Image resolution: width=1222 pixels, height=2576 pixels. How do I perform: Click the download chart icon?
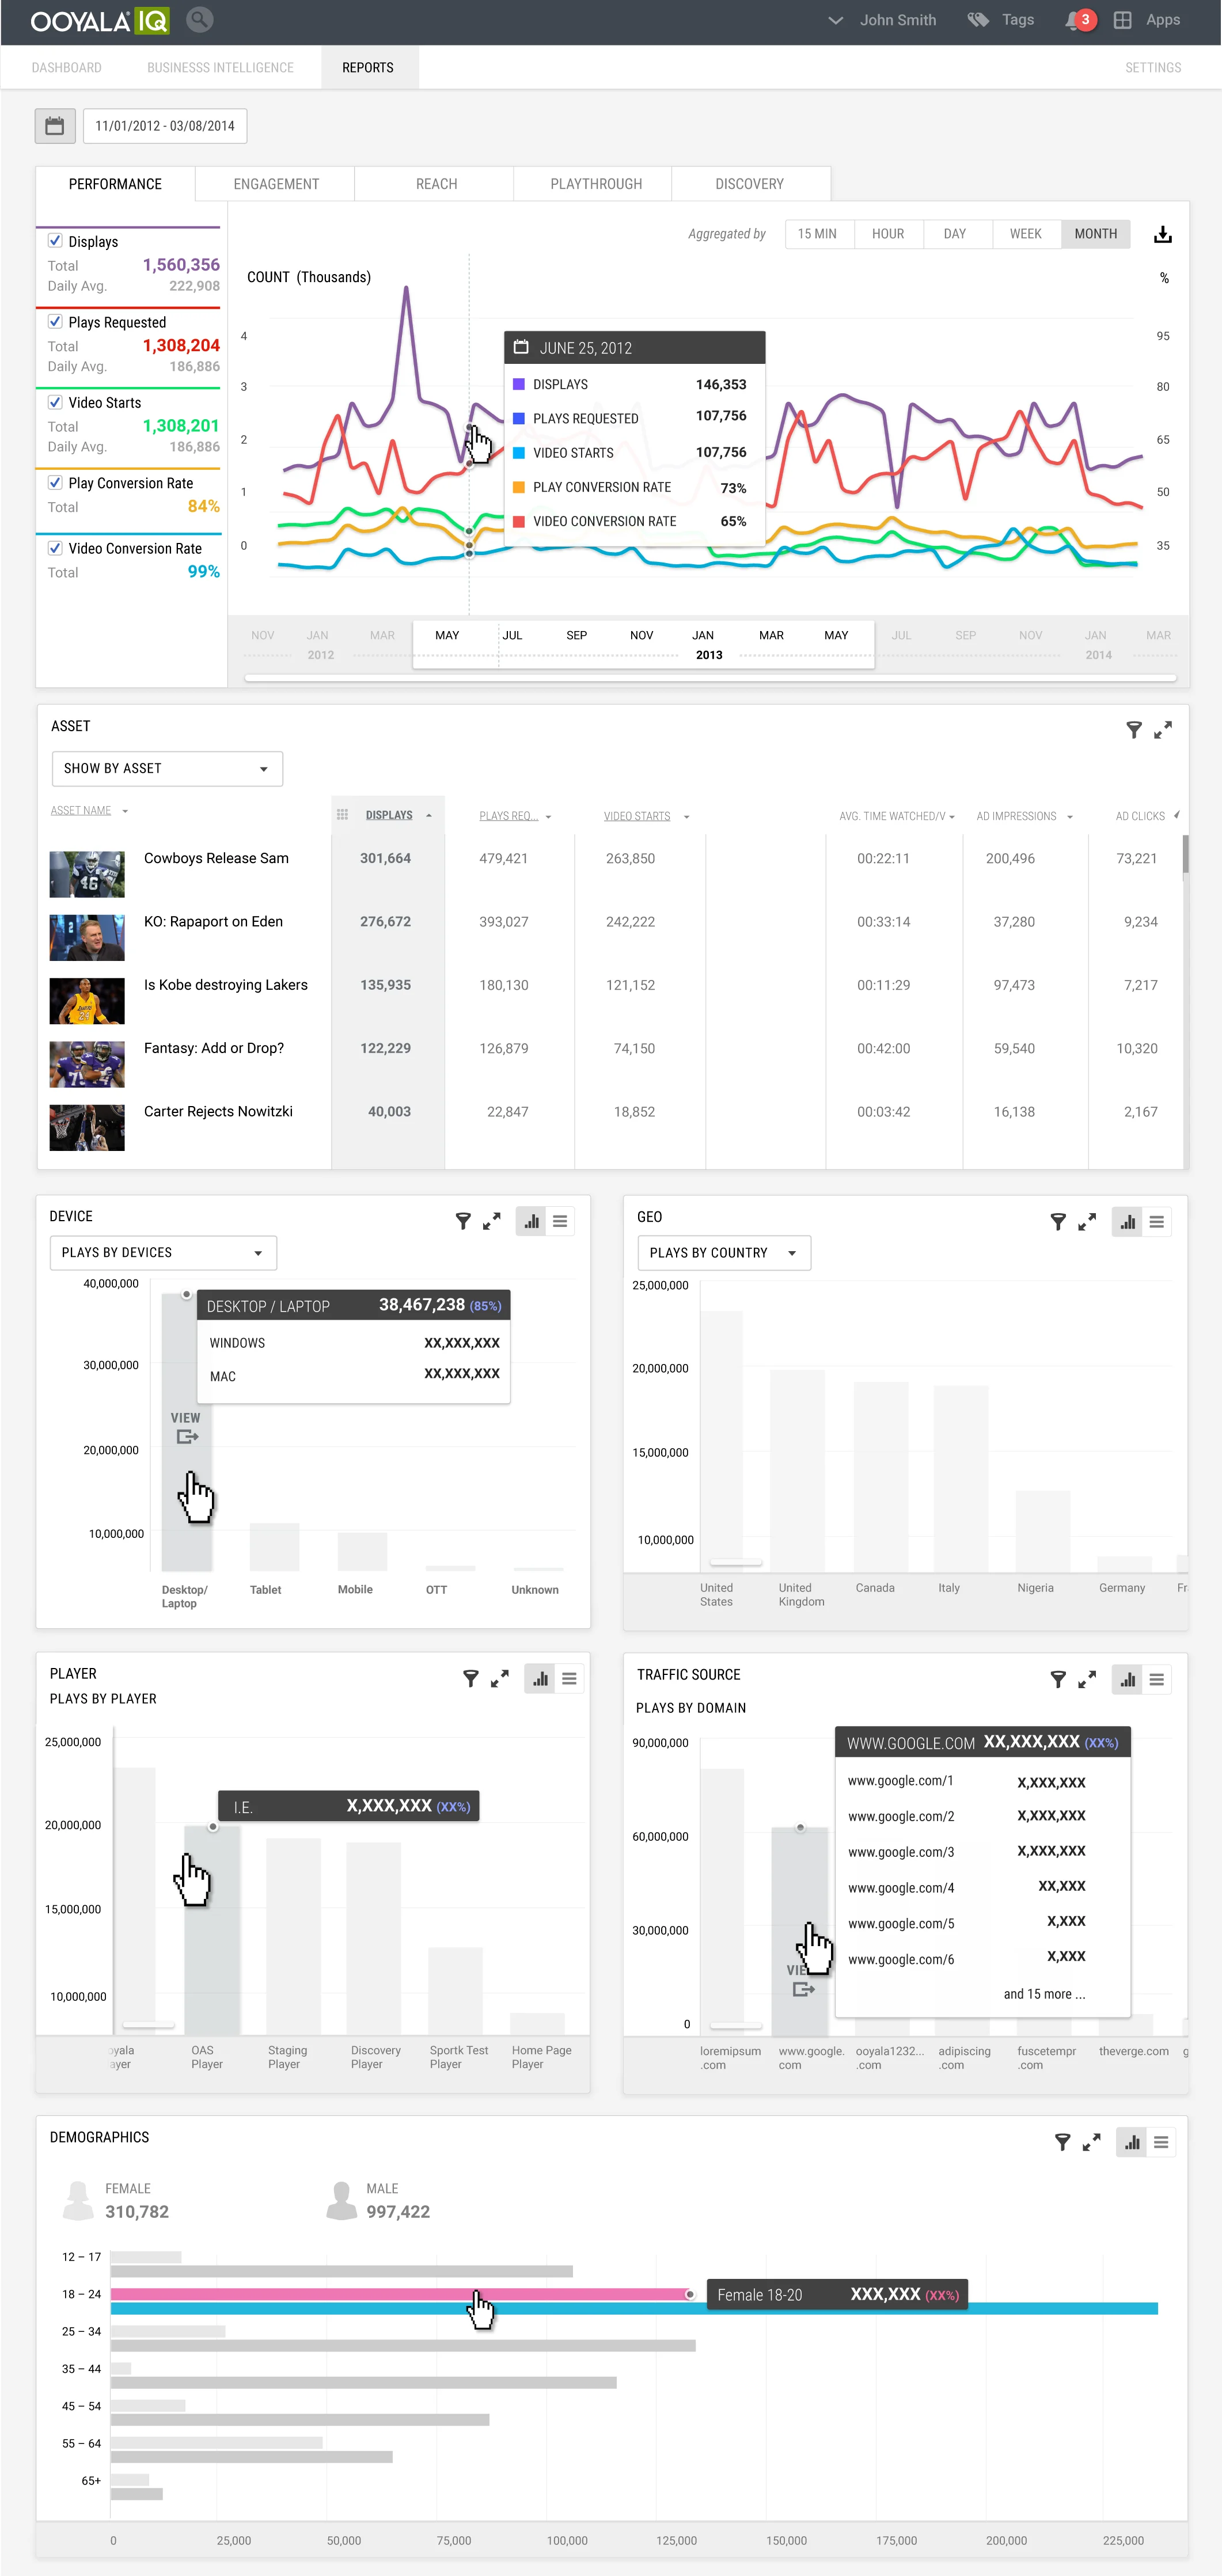1162,235
